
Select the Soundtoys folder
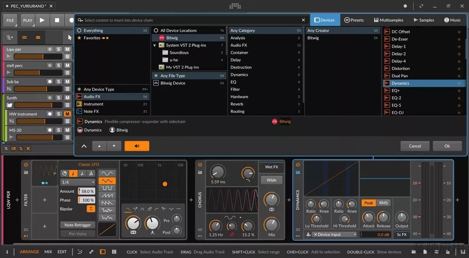tap(189, 53)
